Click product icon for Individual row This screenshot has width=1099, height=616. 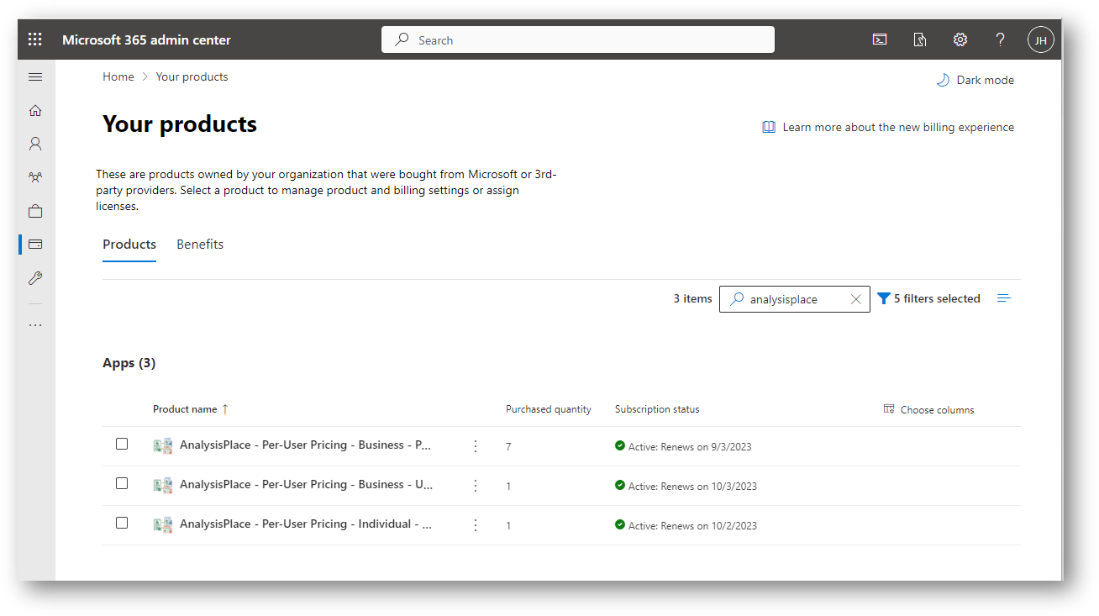coord(163,525)
